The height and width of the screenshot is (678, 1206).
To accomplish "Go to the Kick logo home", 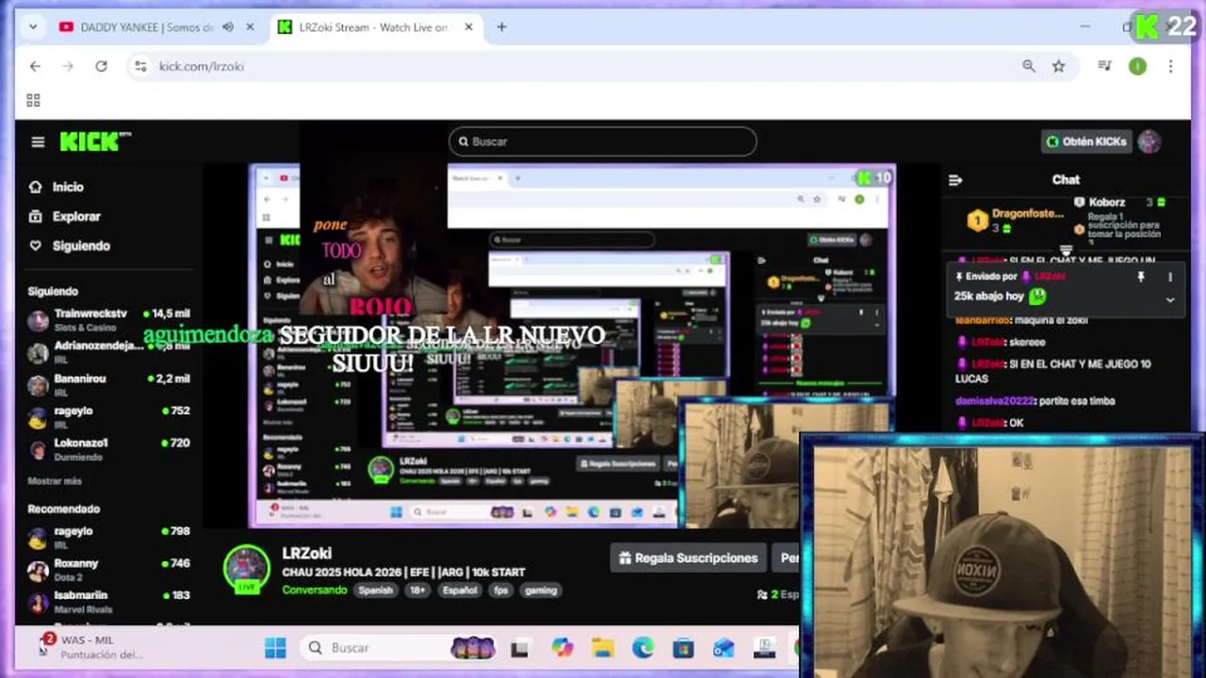I will [94, 141].
